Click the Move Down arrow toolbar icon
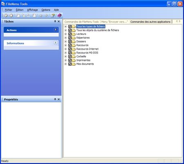The width and height of the screenshot is (184, 164). (x=46, y=16)
